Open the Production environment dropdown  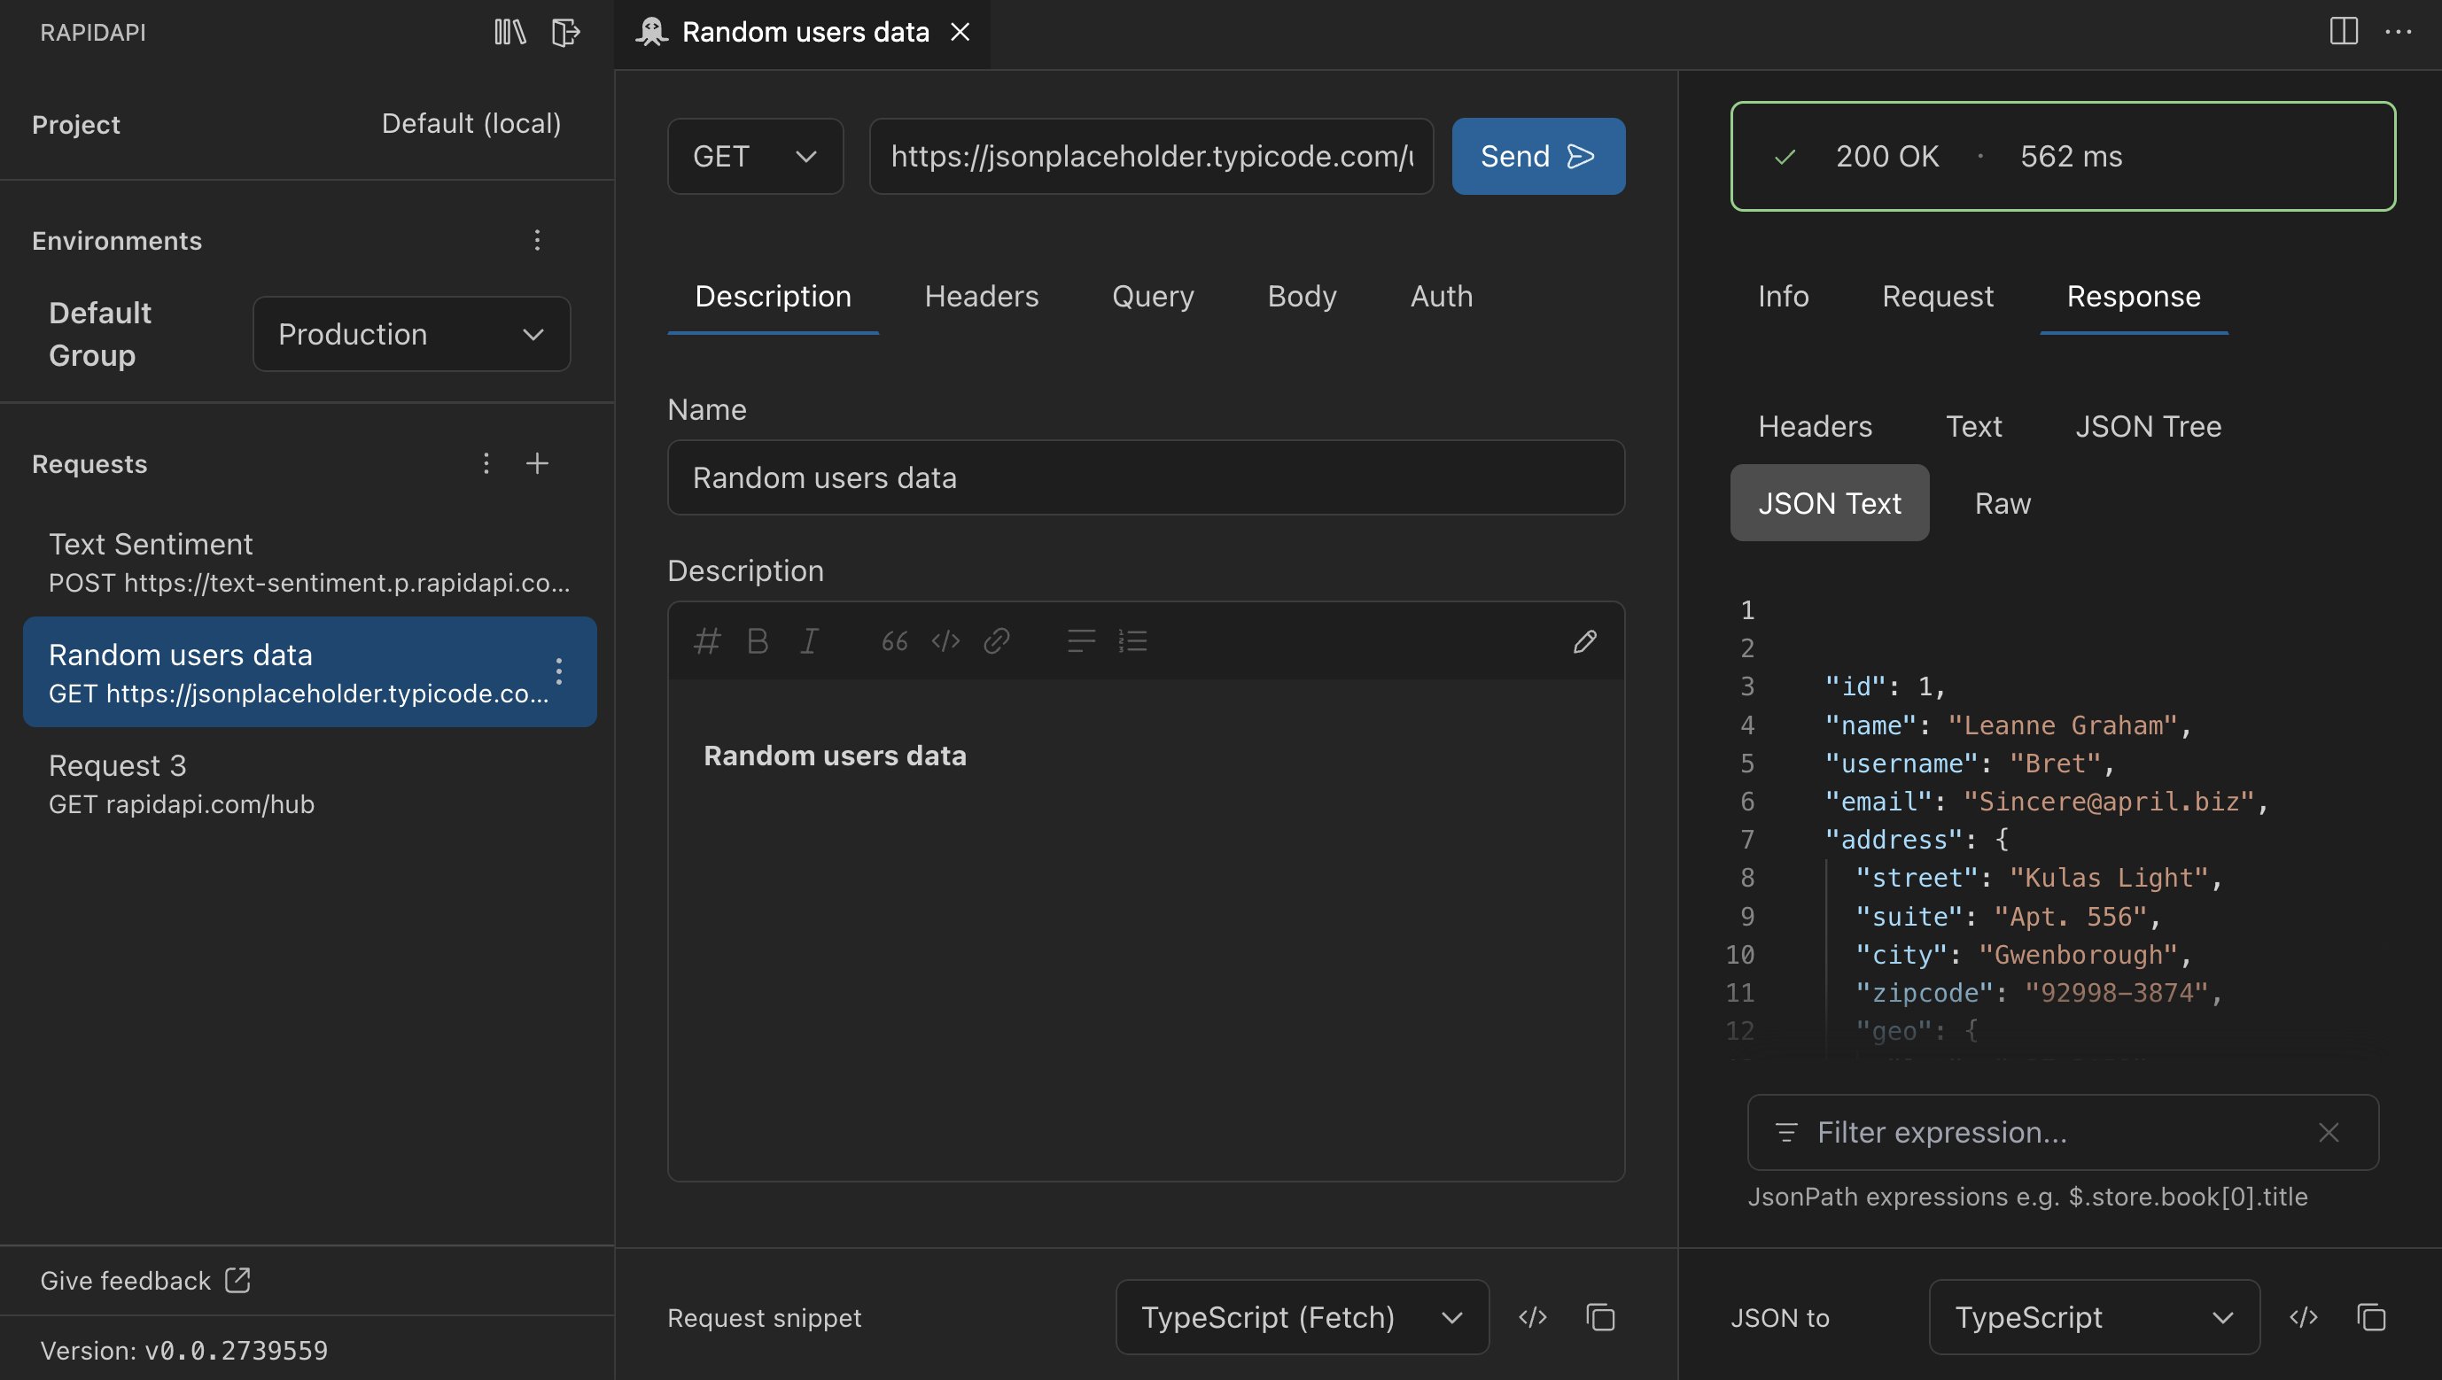(x=411, y=334)
